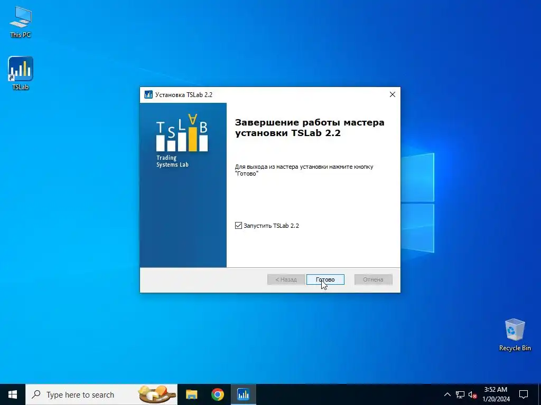Viewport: 541px width, 405px height.
Task: Open File Explorer from the taskbar
Action: 191,394
